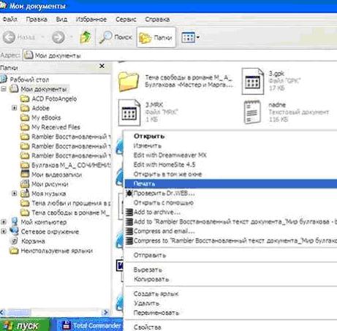Collapse the Мои документы tree node
Image resolution: width=337 pixels, height=331 pixels.
pos(4,89)
